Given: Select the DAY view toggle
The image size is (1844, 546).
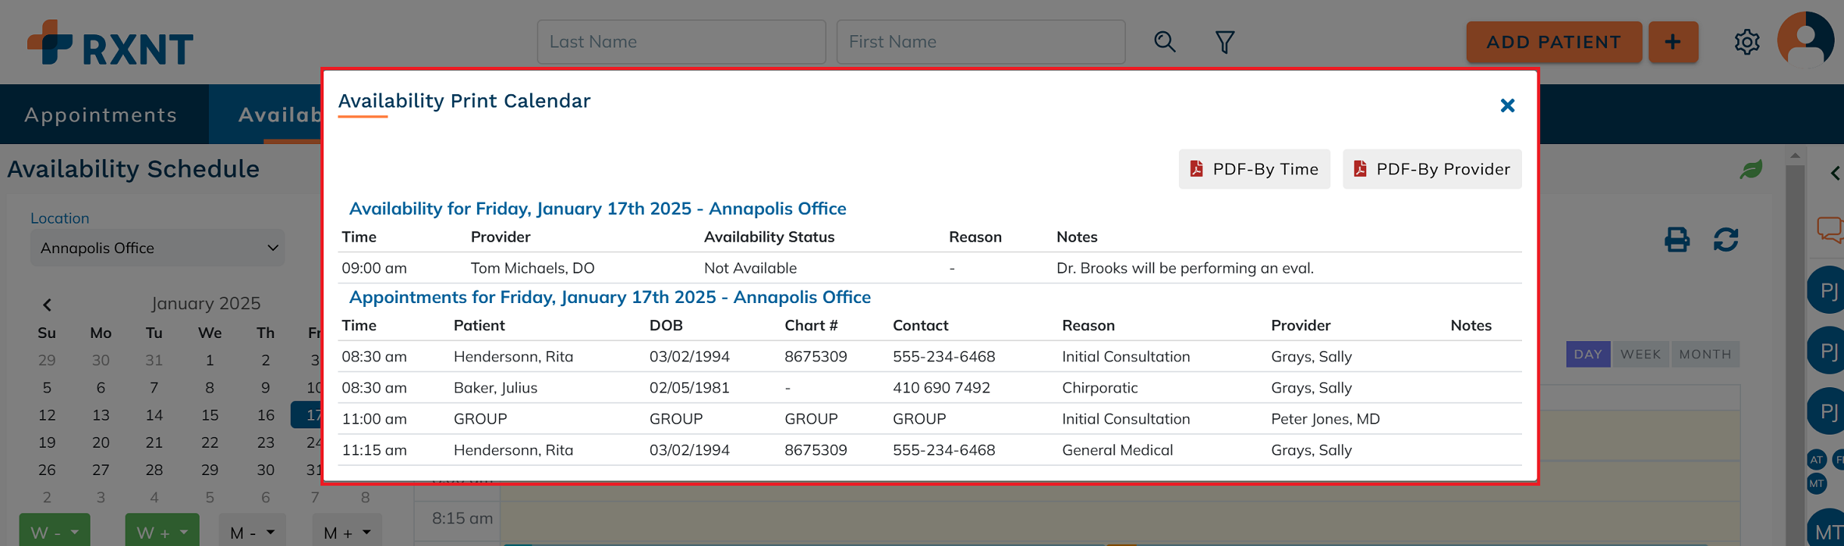Looking at the screenshot, I should click(x=1587, y=354).
